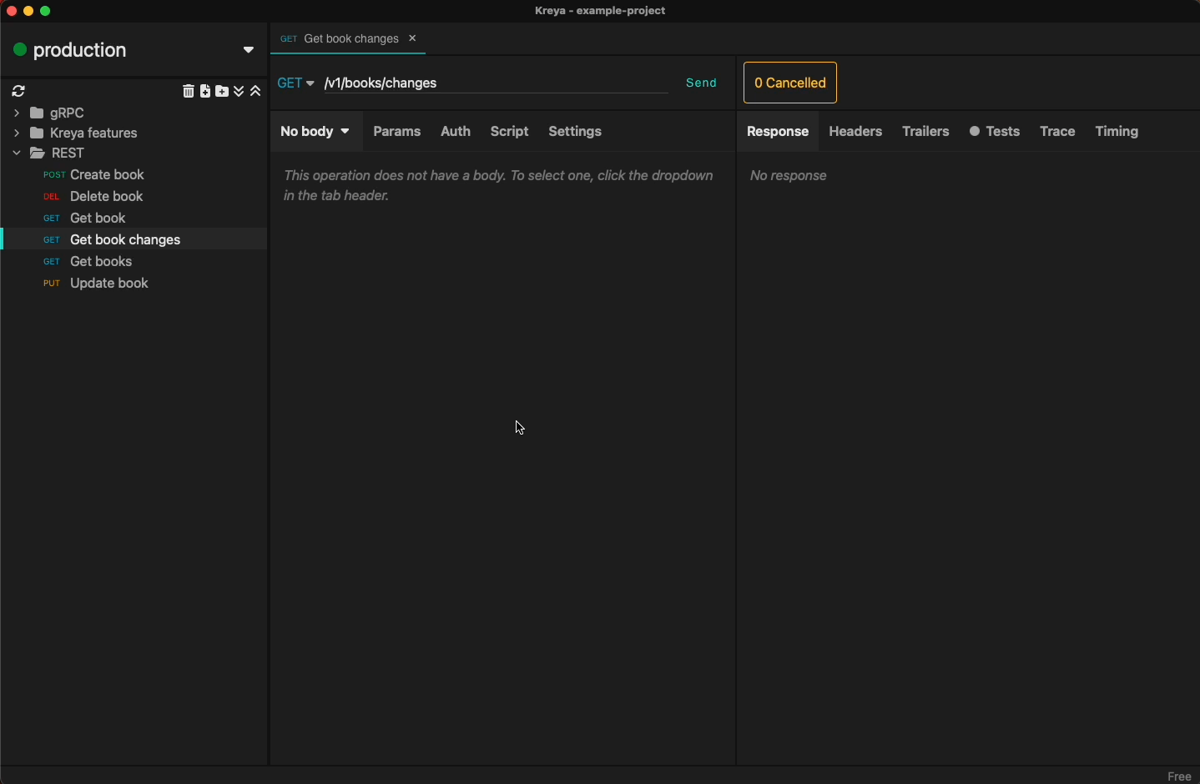Screen dimensions: 1200x784
Task: Click the trash delete icon
Action: tap(189, 92)
